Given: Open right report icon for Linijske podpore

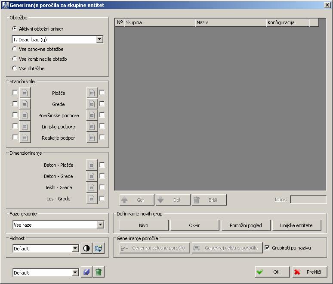Looking at the screenshot, I should point(92,127).
